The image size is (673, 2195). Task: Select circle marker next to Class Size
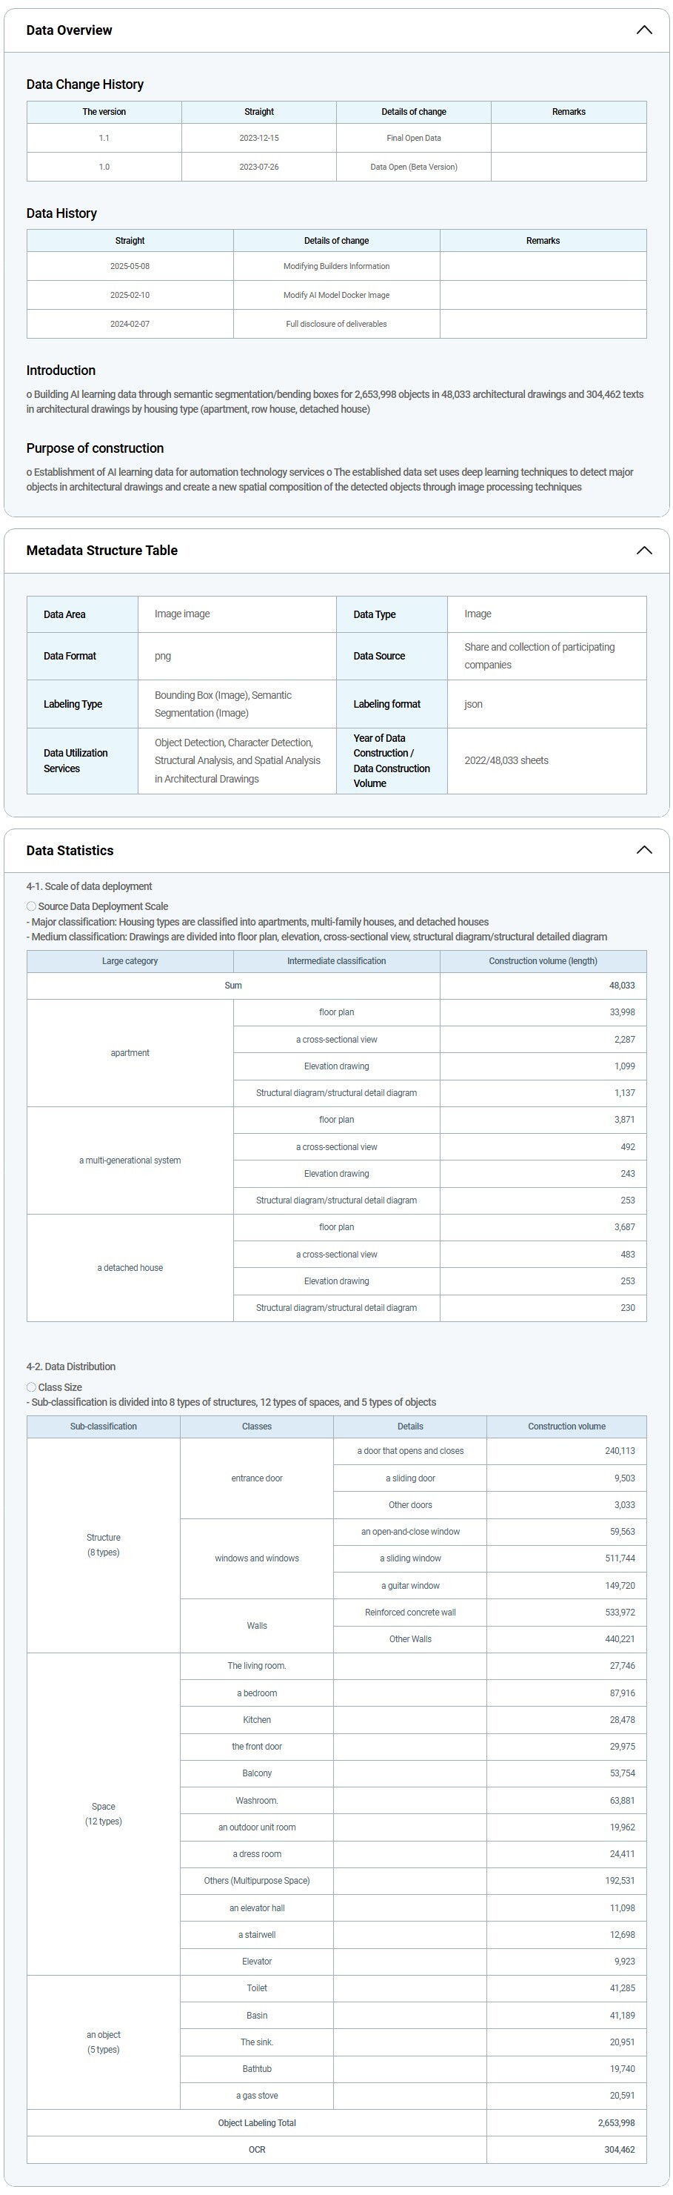32,1387
